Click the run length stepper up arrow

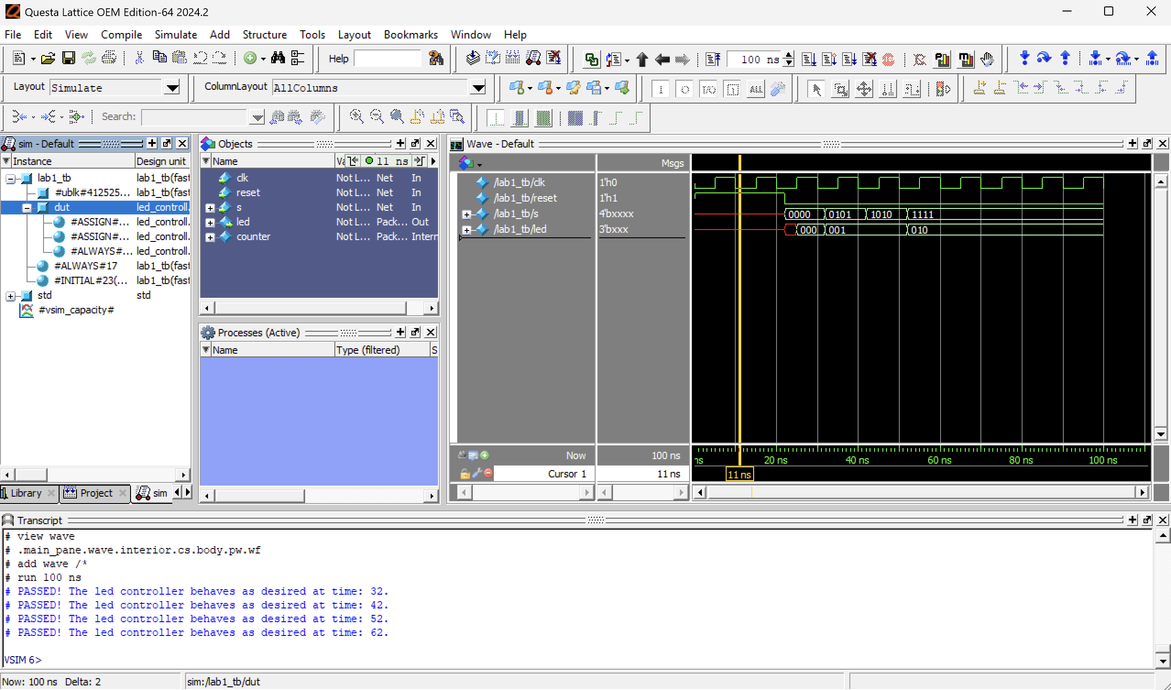(x=789, y=55)
